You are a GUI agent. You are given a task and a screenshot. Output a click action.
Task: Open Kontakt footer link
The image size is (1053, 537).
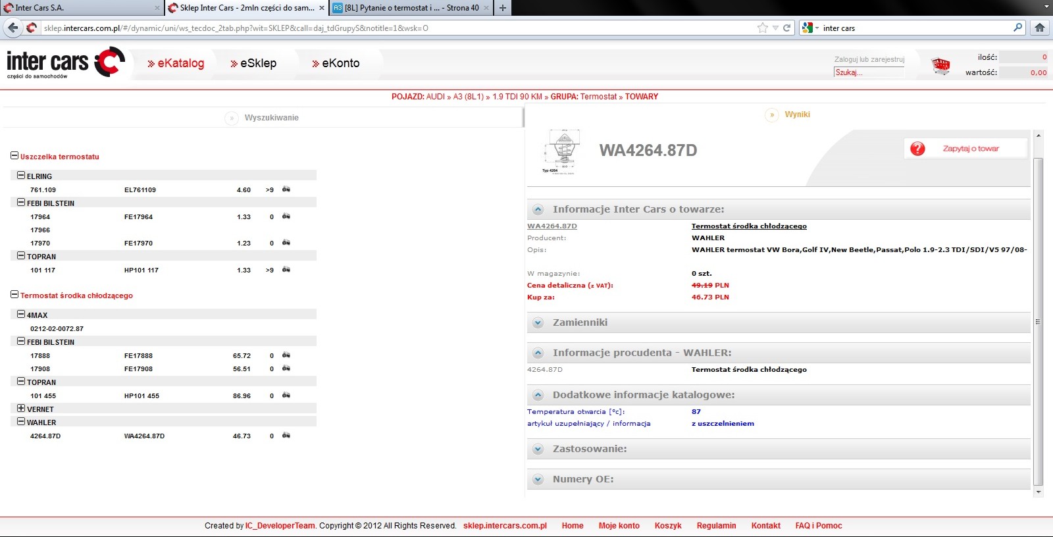coord(766,526)
